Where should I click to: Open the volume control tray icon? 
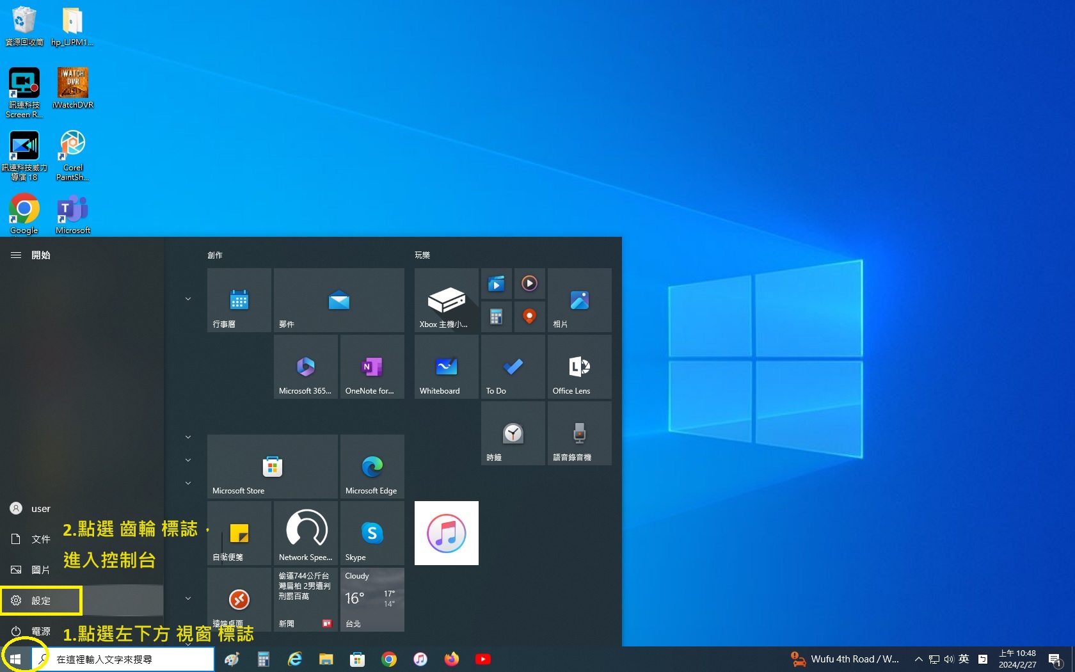[x=949, y=659]
